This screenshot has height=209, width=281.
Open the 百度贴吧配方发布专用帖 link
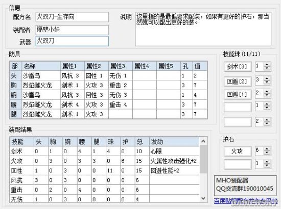246,201
